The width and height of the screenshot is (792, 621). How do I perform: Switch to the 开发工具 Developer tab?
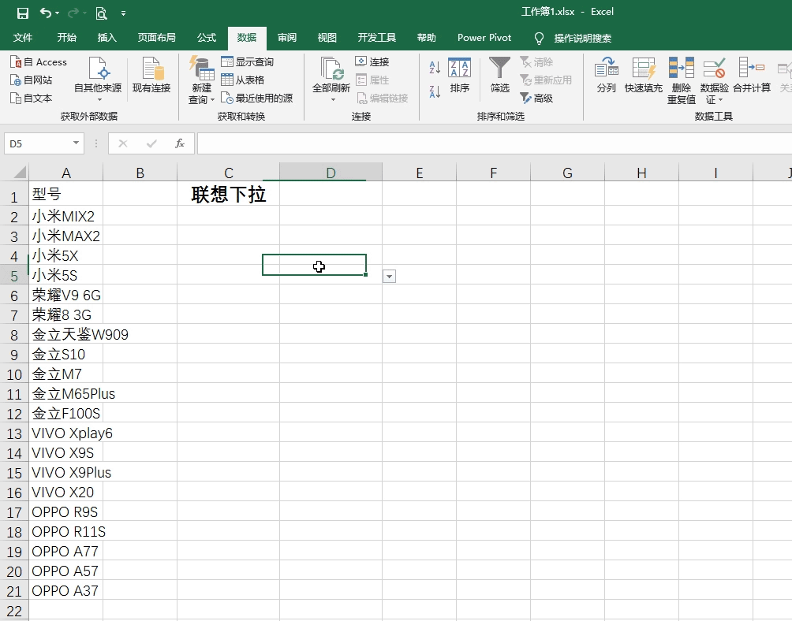[x=377, y=38]
